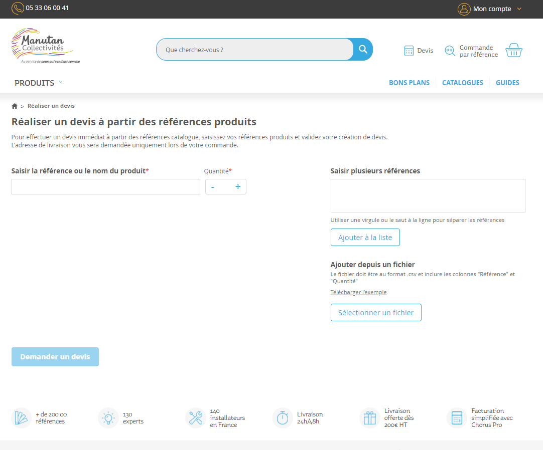Open the GUIDES menu item
The width and height of the screenshot is (543, 450).
click(x=507, y=83)
